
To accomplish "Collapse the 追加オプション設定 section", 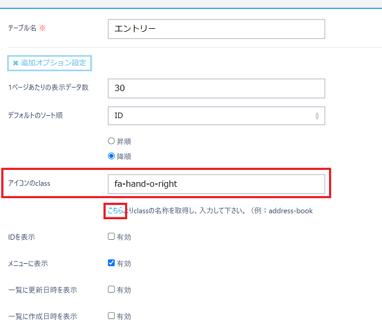I will point(49,62).
